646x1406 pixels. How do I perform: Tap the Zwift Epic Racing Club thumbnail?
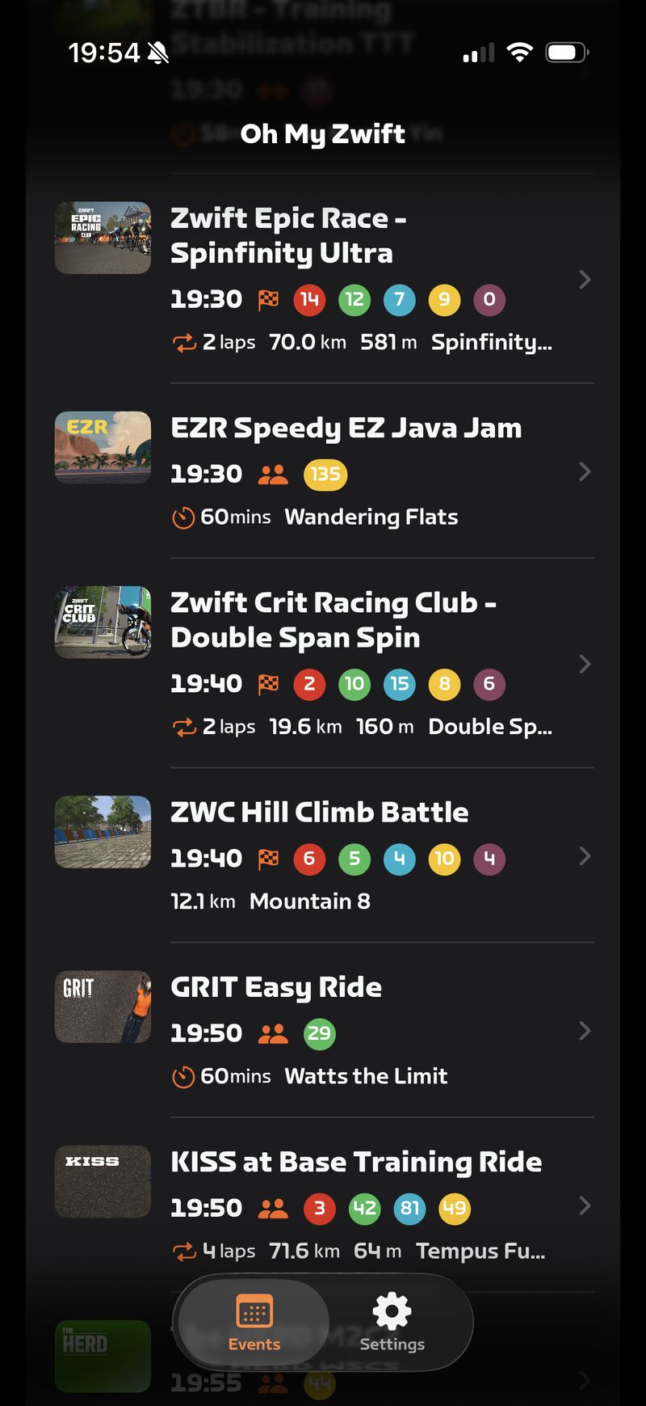tap(103, 238)
